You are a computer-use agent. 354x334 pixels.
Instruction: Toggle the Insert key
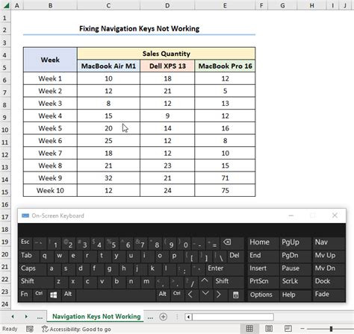pos(263,268)
